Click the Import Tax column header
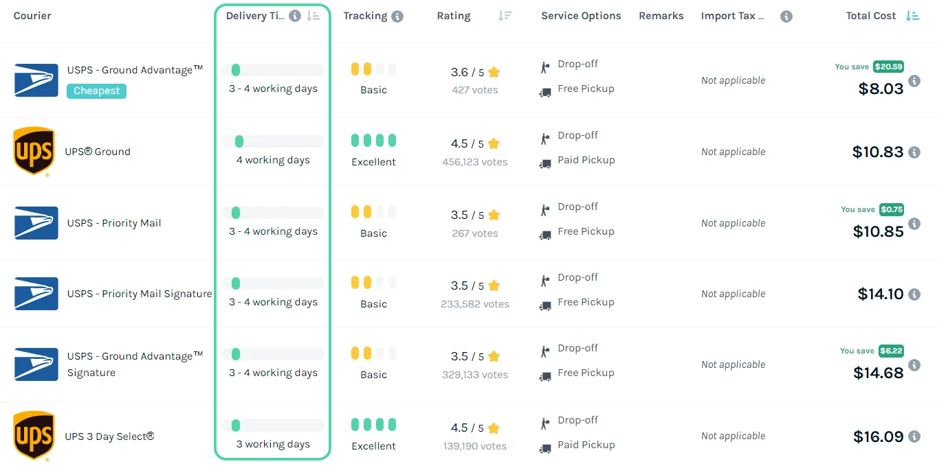The width and height of the screenshot is (937, 466). pyautogui.click(x=733, y=16)
